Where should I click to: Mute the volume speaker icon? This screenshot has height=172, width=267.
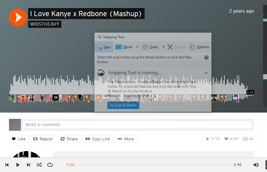[256, 165]
